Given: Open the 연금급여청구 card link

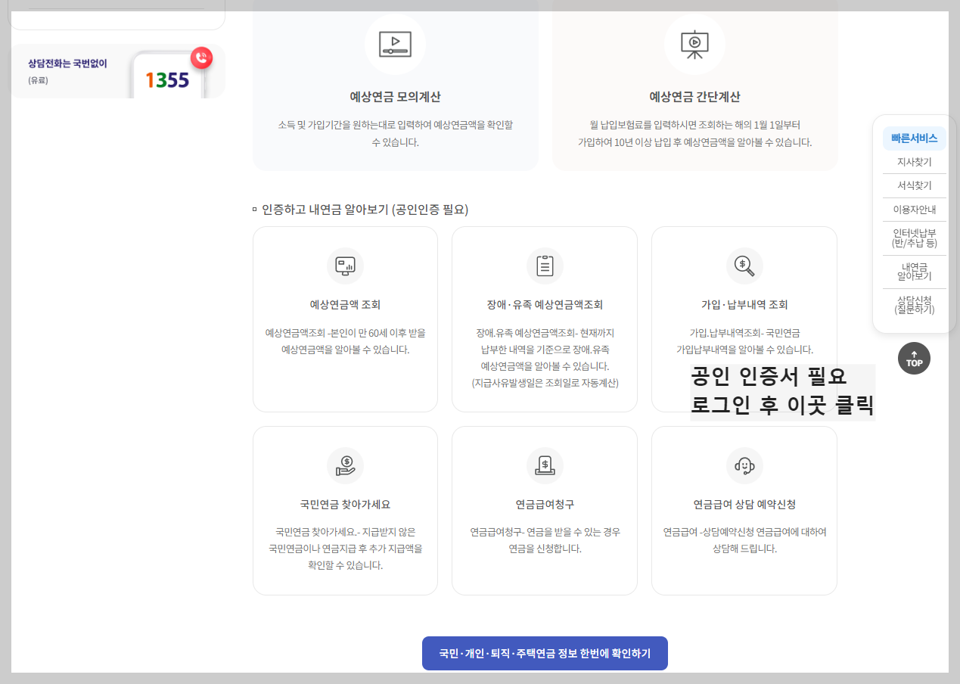Looking at the screenshot, I should [544, 510].
